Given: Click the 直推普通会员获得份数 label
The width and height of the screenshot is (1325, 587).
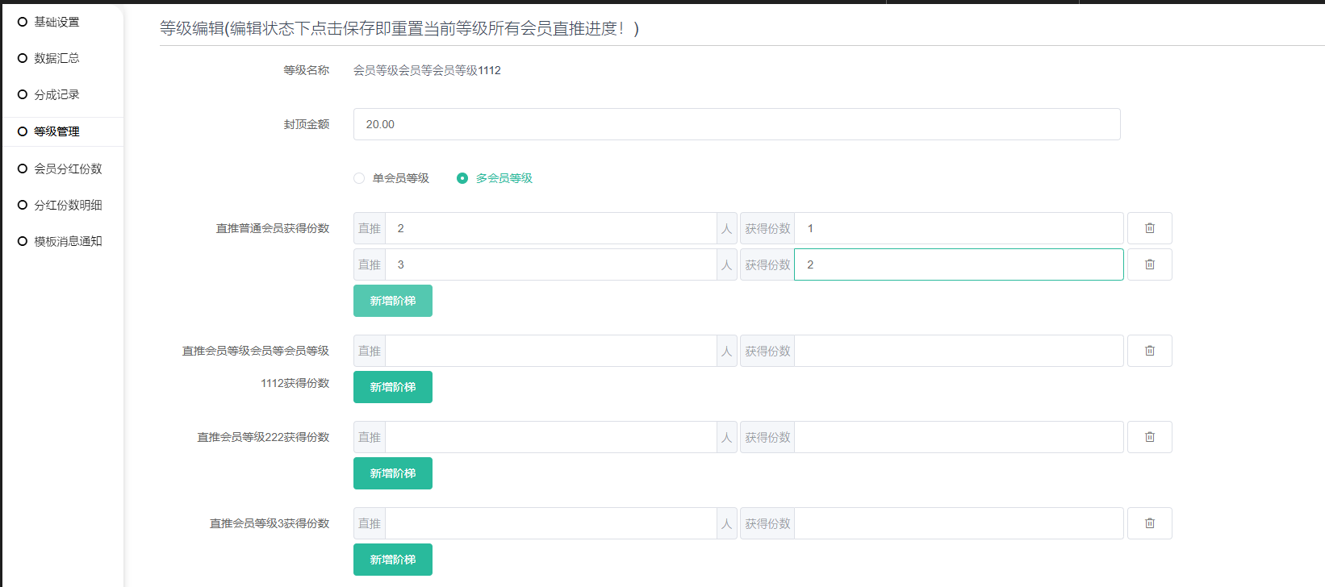Looking at the screenshot, I should [x=273, y=228].
